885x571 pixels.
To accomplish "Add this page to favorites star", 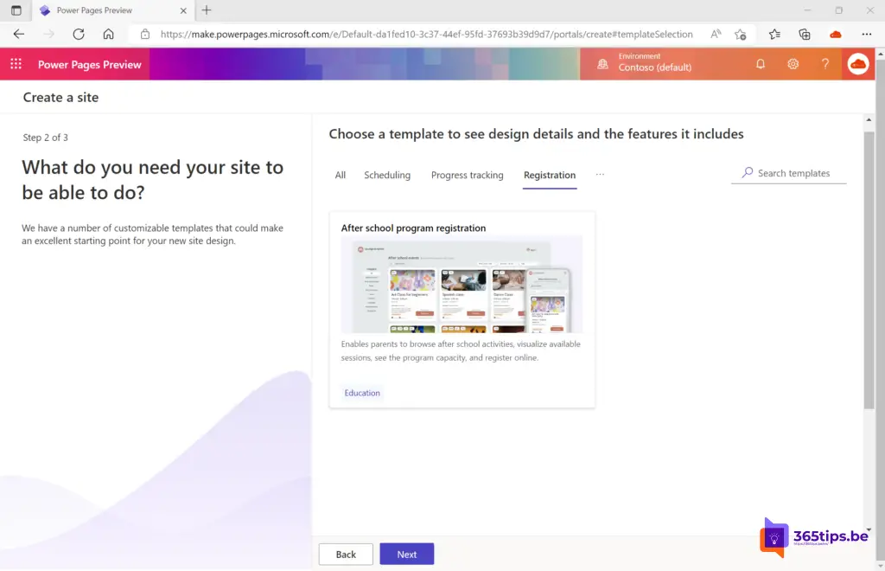I will tap(741, 35).
